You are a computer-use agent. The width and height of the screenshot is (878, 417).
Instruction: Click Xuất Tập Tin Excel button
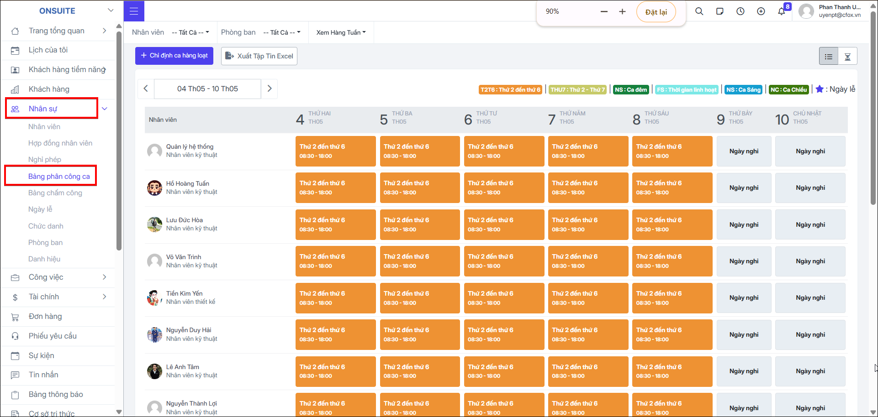[259, 56]
